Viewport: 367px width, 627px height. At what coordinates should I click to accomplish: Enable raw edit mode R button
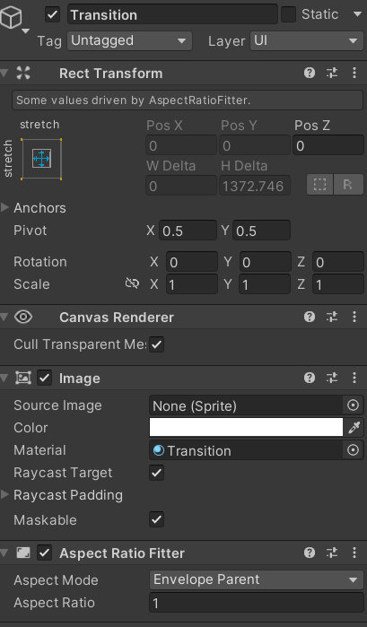348,185
